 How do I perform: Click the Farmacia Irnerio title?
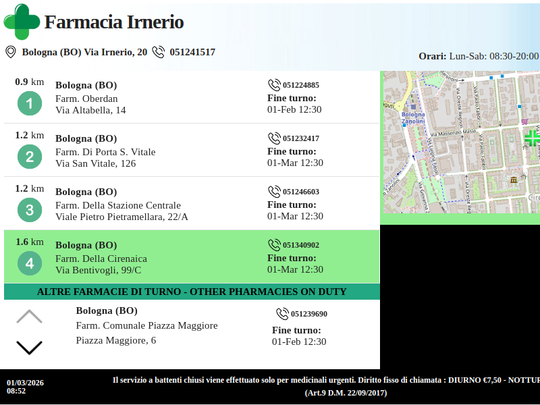pyautogui.click(x=114, y=22)
